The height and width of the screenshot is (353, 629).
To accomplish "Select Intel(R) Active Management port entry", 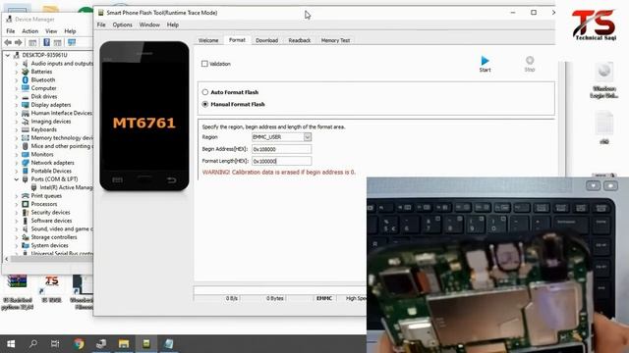I will click(62, 187).
